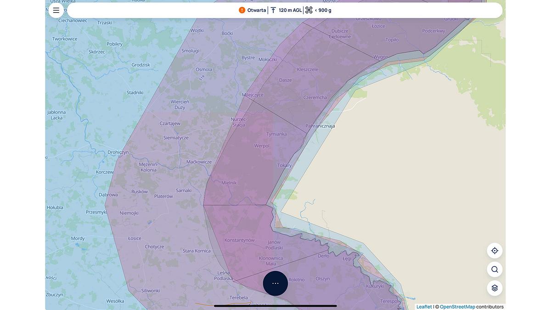Center map on my location
551x310 pixels.
(495, 251)
